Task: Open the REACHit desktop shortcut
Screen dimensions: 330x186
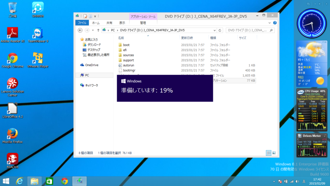Action: click(x=12, y=161)
